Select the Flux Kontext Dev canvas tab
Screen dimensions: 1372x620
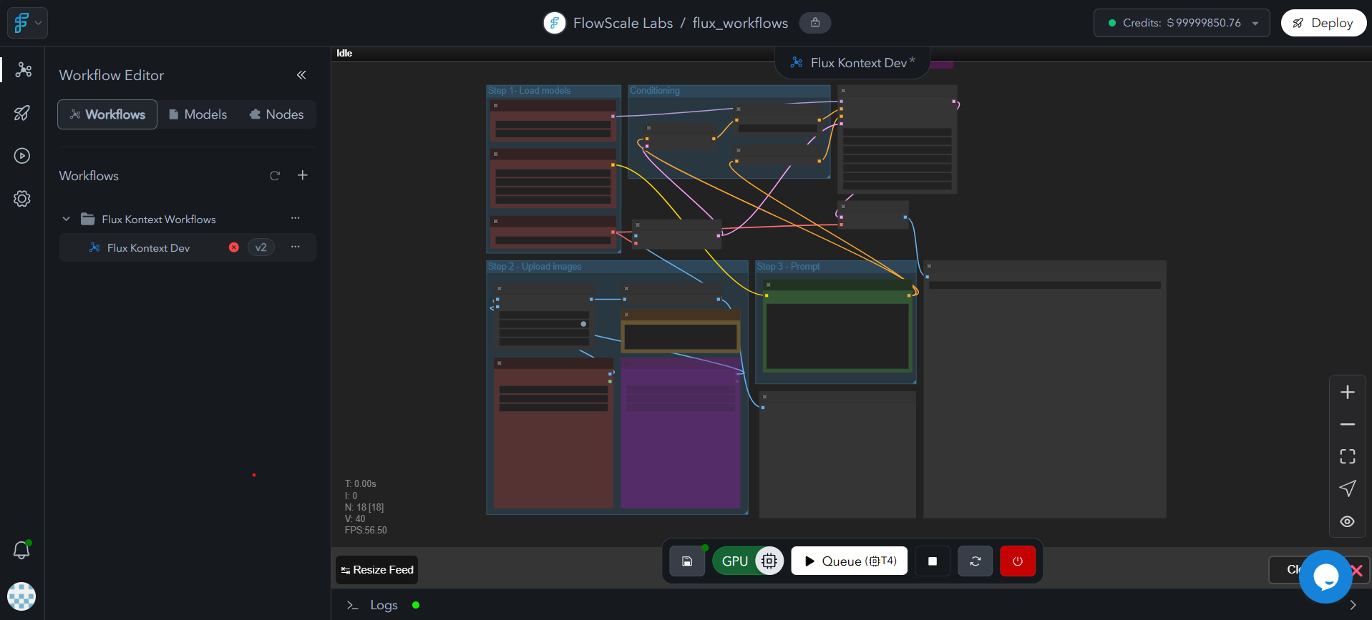[852, 63]
